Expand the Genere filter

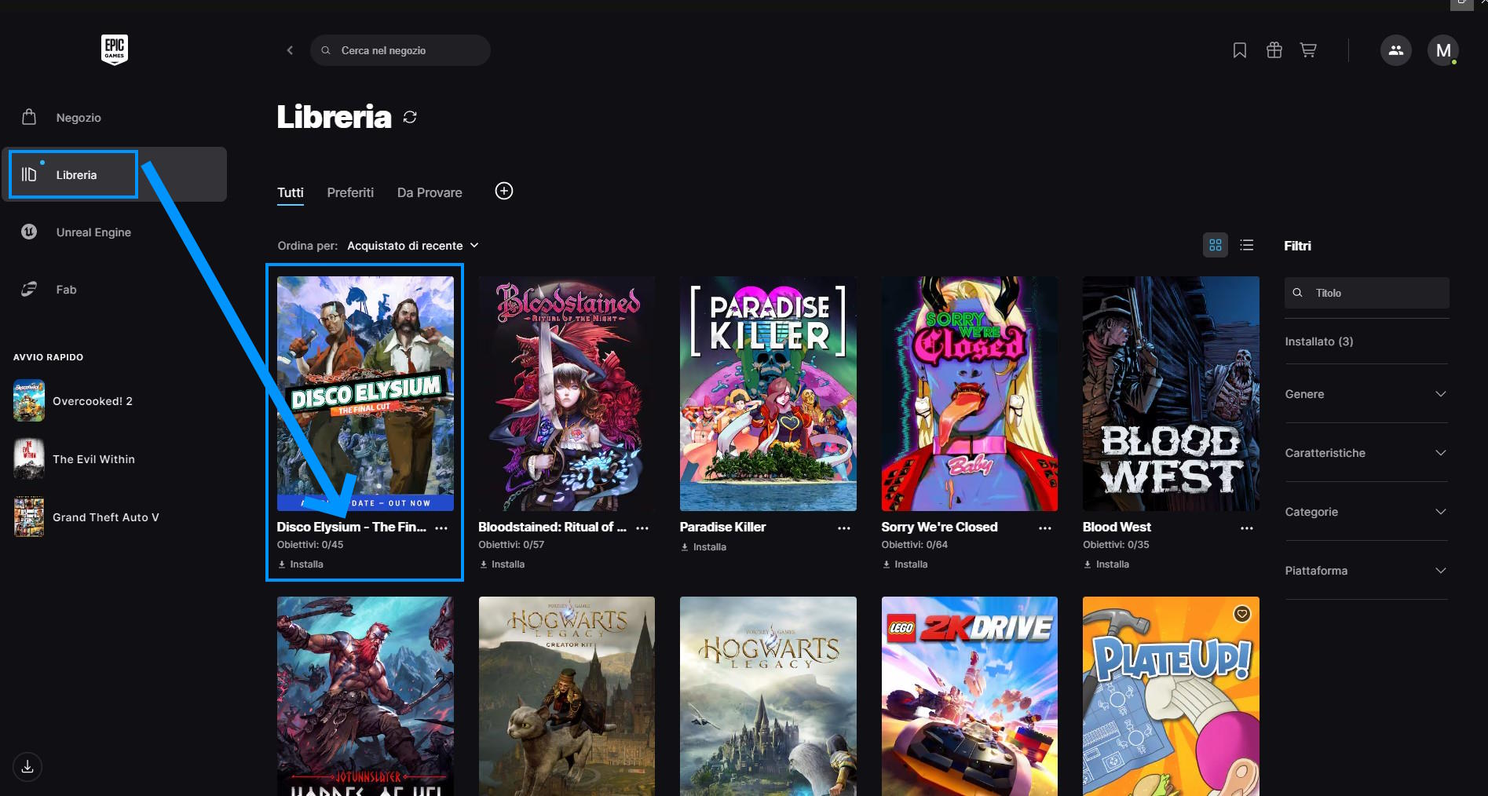[1366, 394]
